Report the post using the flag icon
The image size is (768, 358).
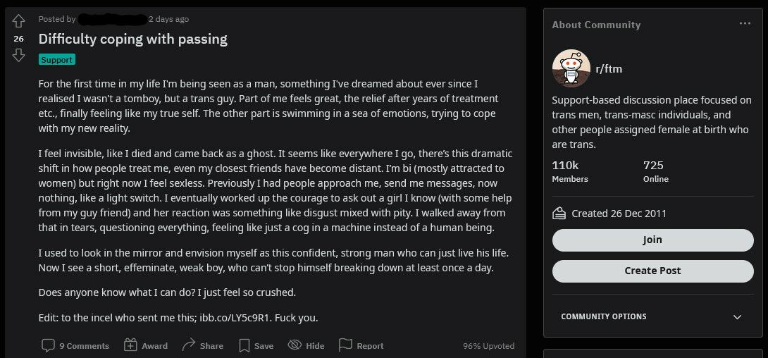click(x=346, y=345)
